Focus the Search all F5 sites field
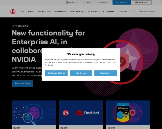The width and height of the screenshot is (162, 129). [x=145, y=12]
